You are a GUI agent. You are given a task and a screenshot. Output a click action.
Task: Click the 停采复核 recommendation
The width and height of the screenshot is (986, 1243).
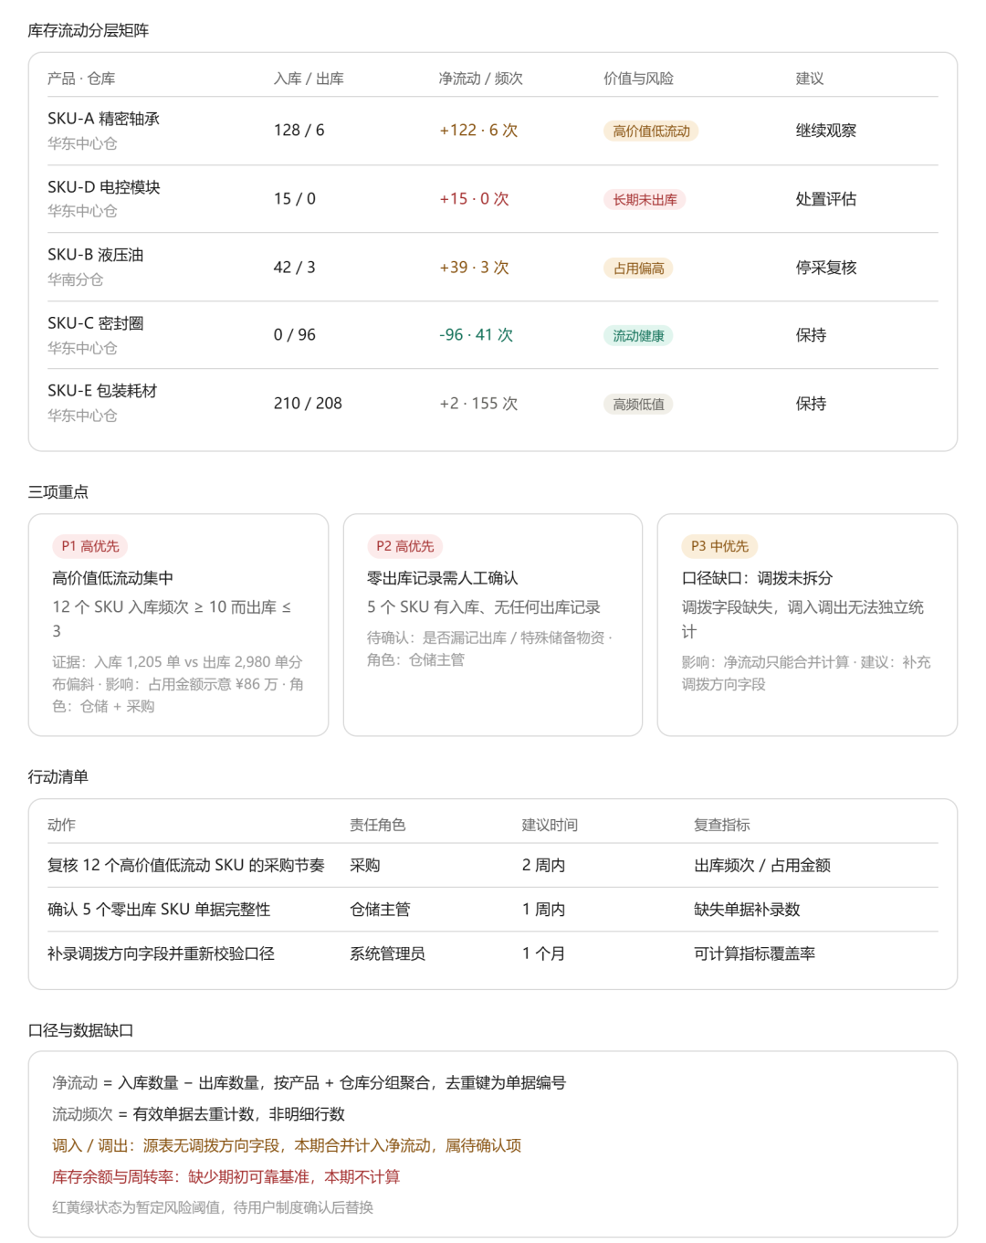[826, 267]
